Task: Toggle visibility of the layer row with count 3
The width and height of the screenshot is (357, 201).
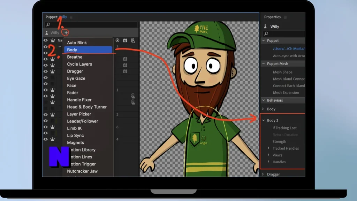Action: pos(46,47)
